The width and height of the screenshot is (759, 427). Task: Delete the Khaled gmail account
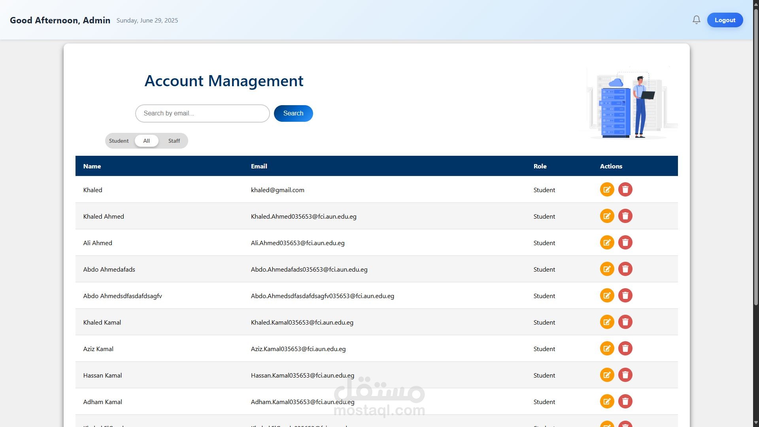pyautogui.click(x=625, y=189)
